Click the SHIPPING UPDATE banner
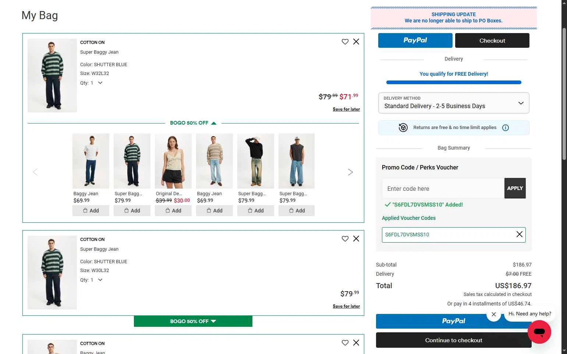The height and width of the screenshot is (354, 567). 454,18
